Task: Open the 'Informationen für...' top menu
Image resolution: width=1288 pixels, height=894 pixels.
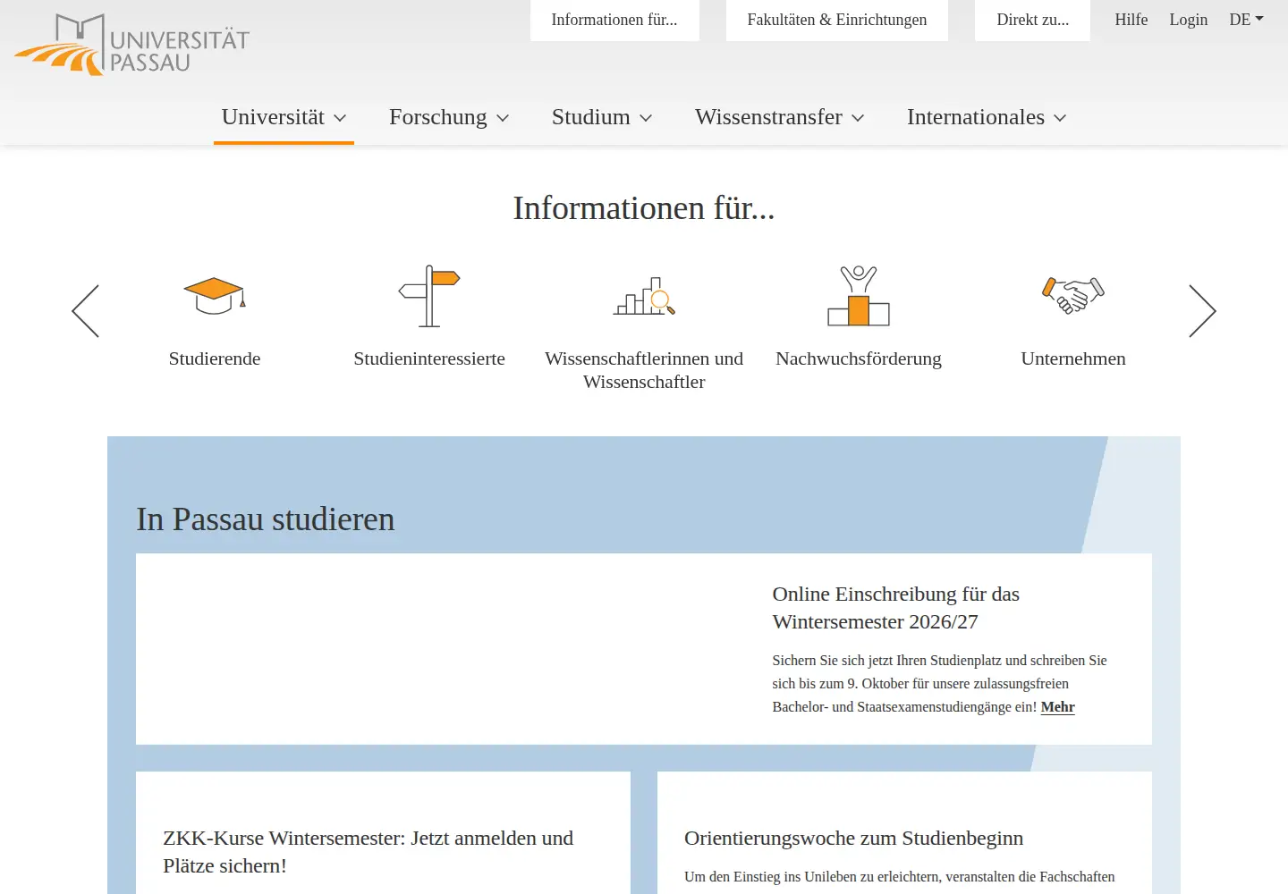Action: pos(614,20)
